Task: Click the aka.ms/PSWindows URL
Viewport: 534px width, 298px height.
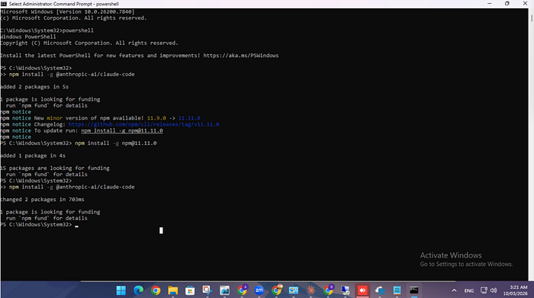Action: [241, 56]
